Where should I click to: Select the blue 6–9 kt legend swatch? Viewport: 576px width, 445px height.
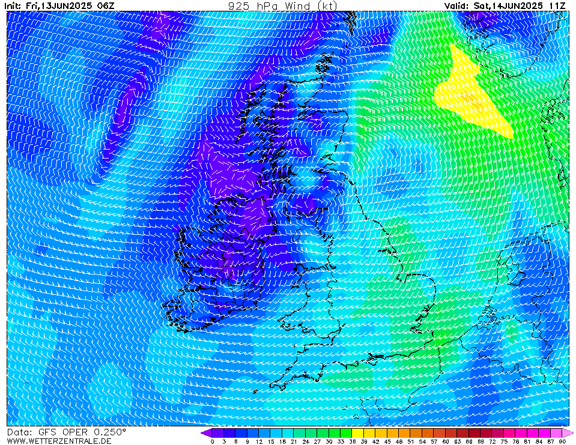(x=241, y=433)
